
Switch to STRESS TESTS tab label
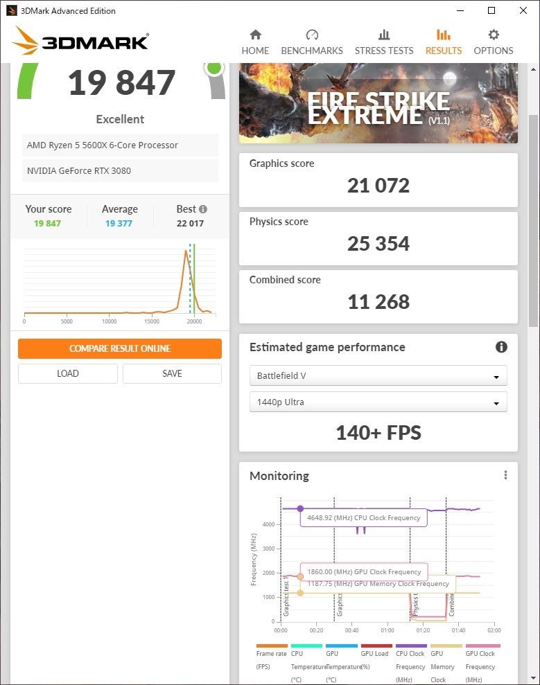[384, 51]
